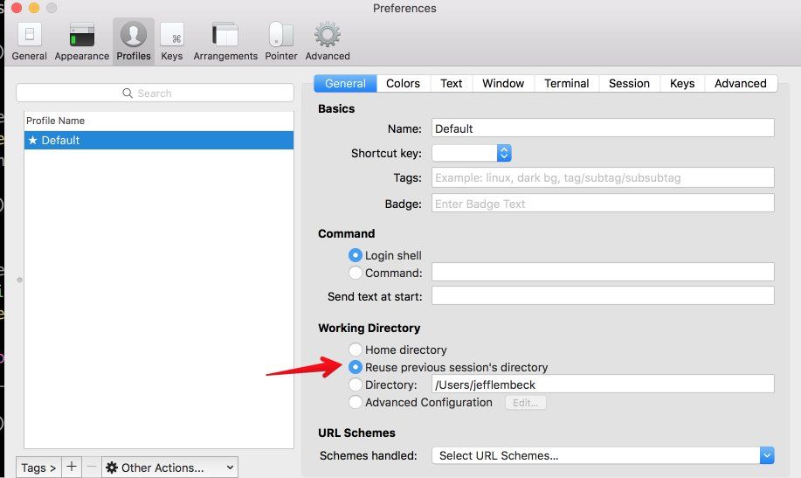Click the plus button to add profile
This screenshot has width=801, height=478.
(72, 468)
